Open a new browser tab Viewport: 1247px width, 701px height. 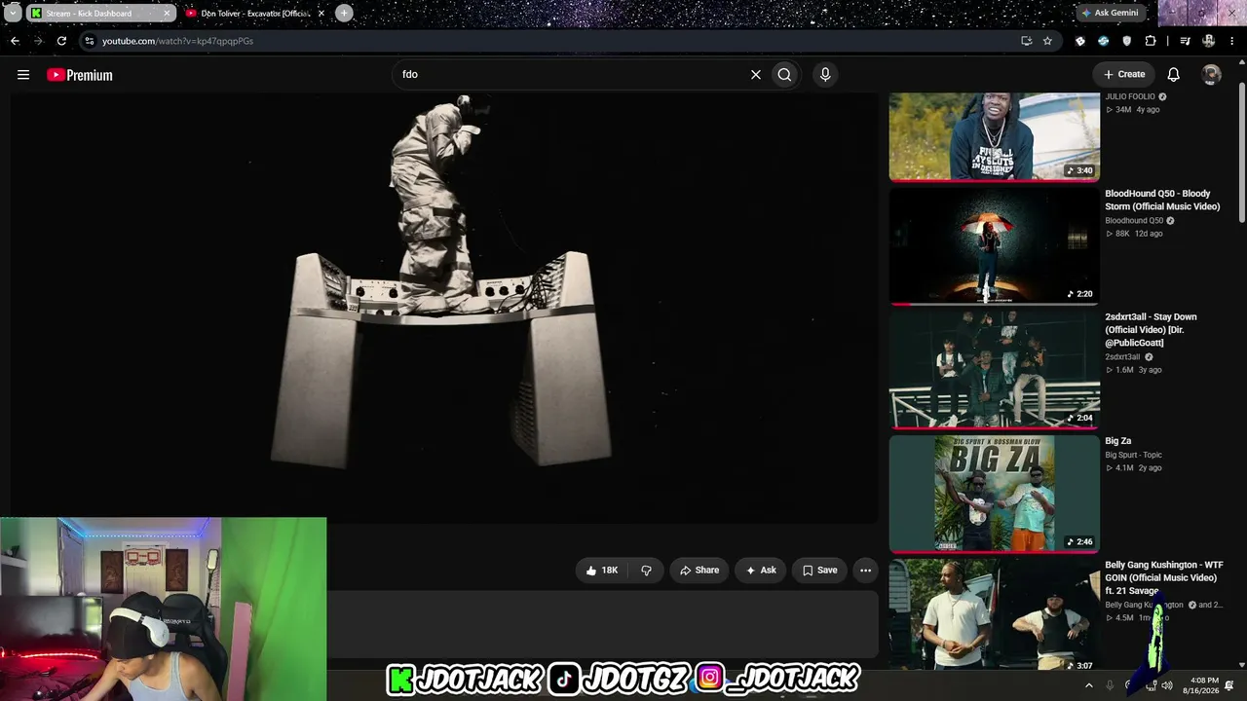(x=344, y=14)
